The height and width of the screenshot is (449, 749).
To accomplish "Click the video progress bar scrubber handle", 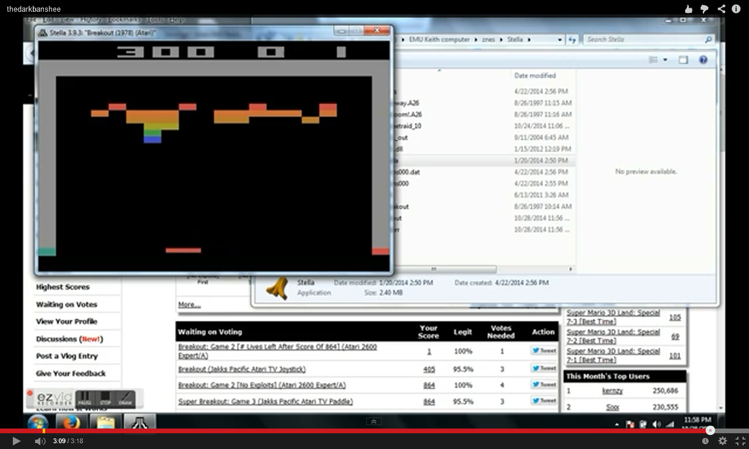I will coord(710,431).
